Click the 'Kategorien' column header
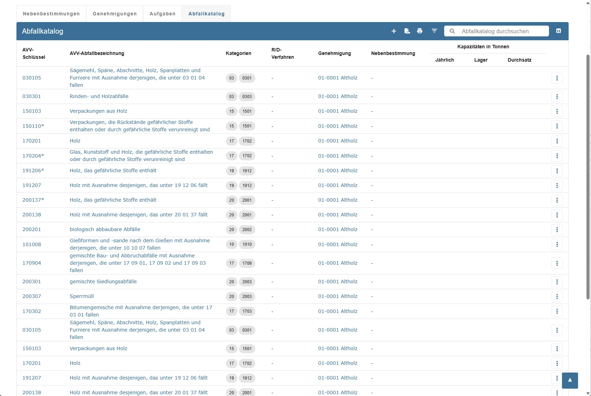 (x=238, y=53)
